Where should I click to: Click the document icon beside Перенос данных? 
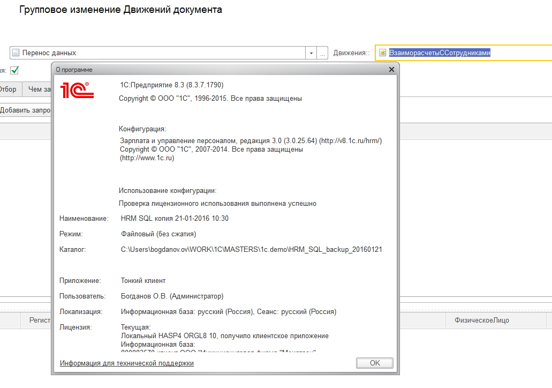pos(16,53)
